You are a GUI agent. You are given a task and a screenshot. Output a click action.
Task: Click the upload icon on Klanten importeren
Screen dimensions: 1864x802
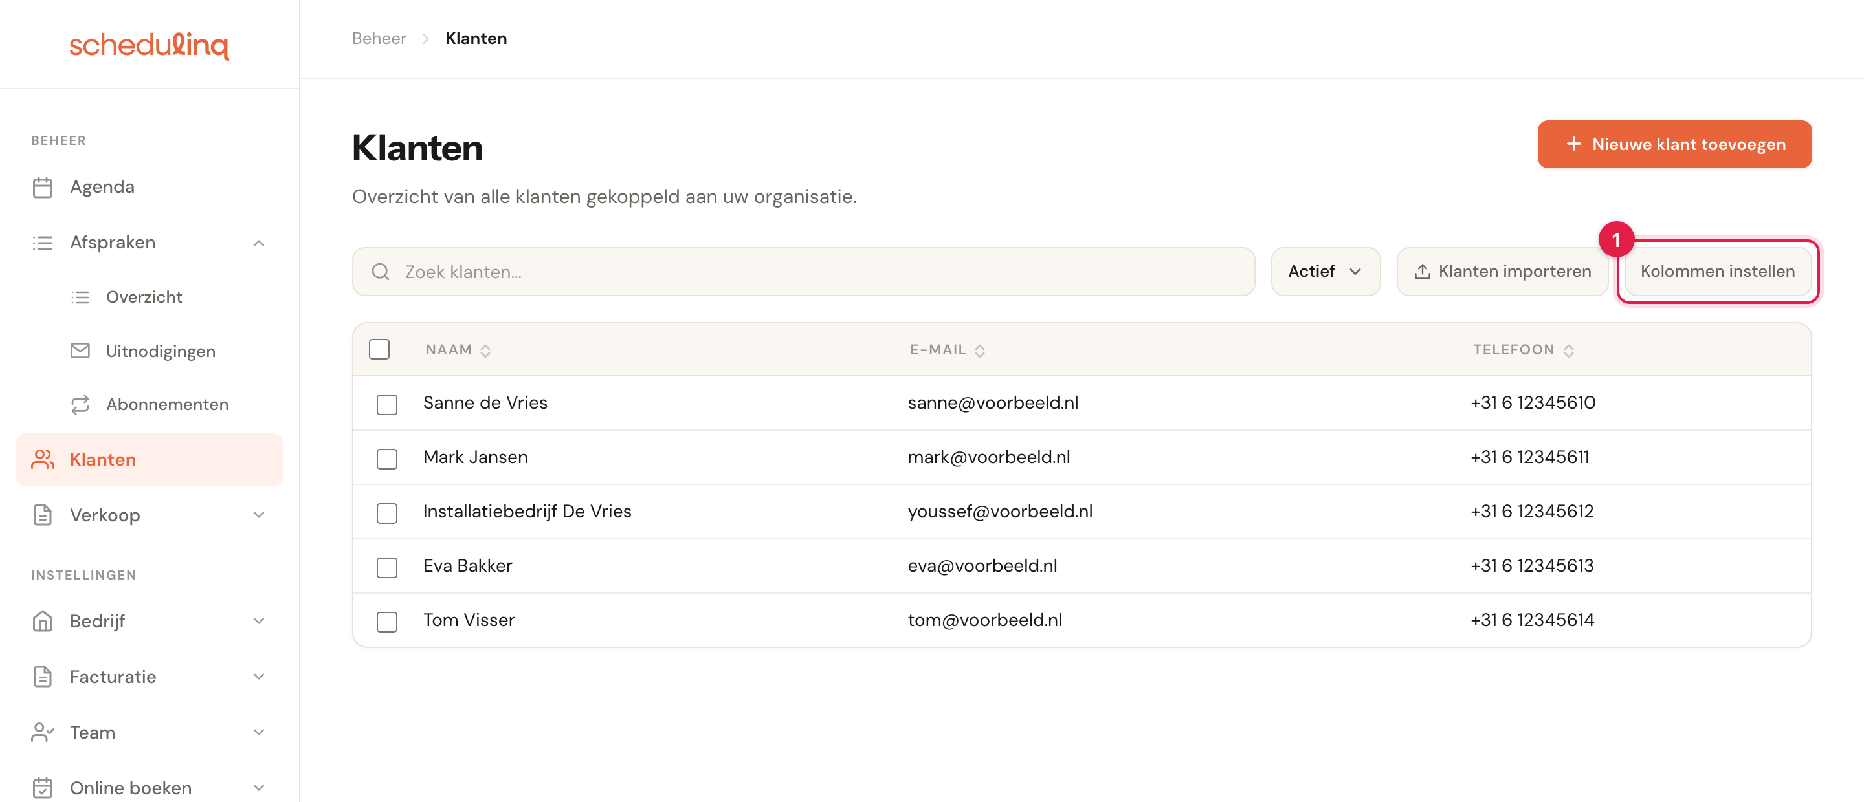pos(1422,272)
